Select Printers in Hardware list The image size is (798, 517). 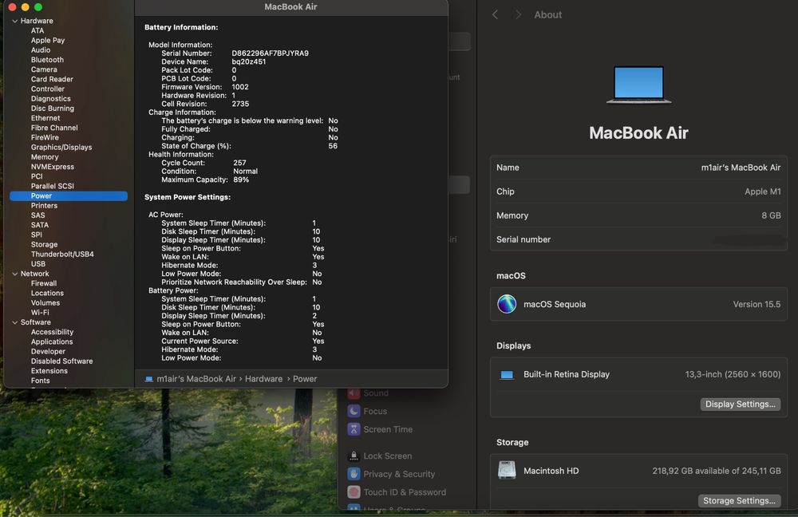click(44, 206)
